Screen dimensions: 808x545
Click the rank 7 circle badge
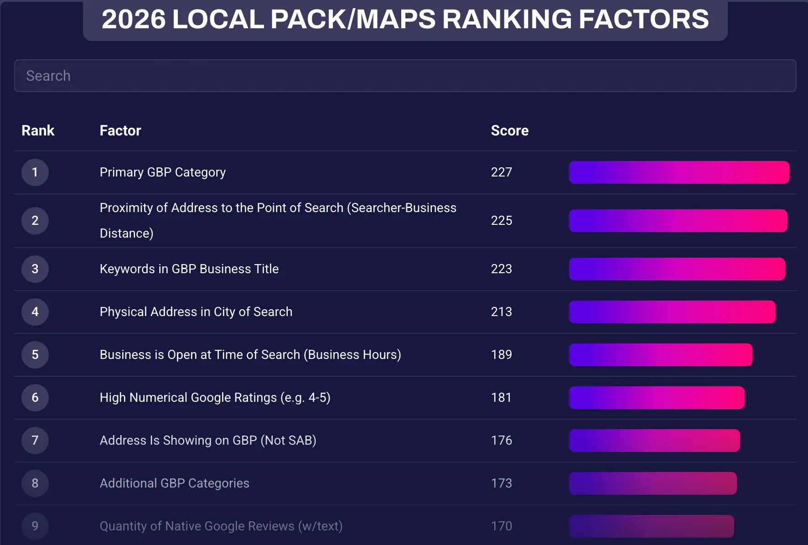(35, 441)
